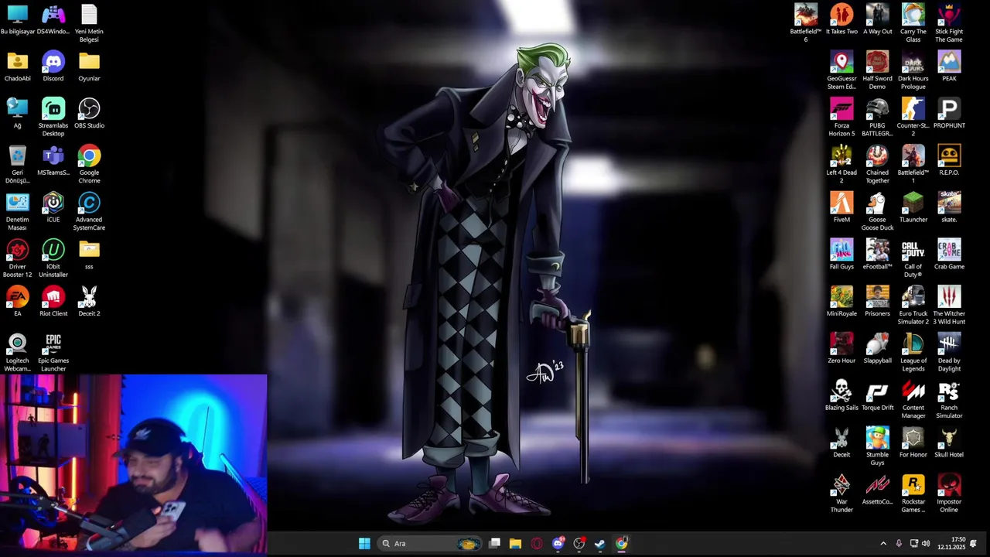Select the R.E.P.O. game icon

[x=949, y=155]
